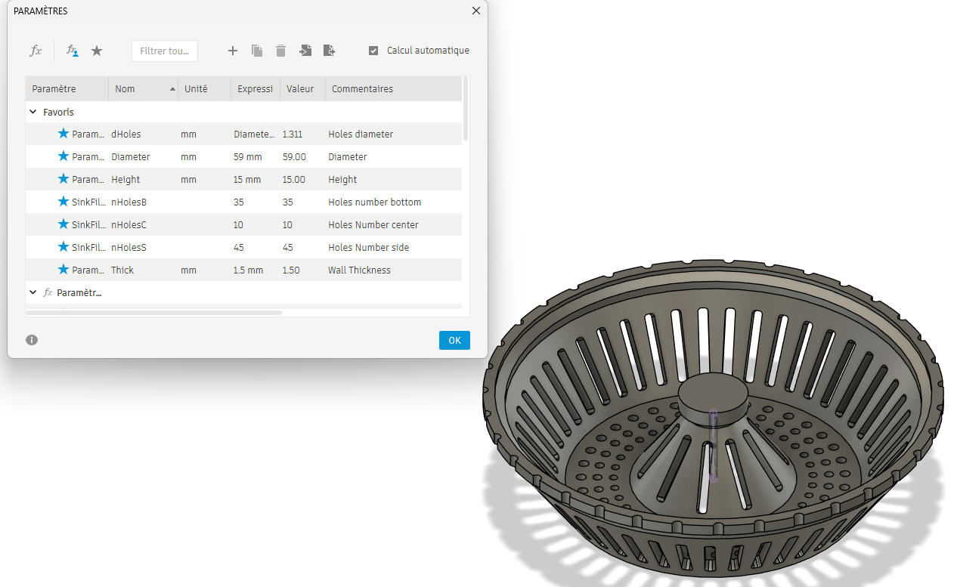Screen dimensions: 954x587
Task: Click the Holes Number center comment
Action: (373, 224)
